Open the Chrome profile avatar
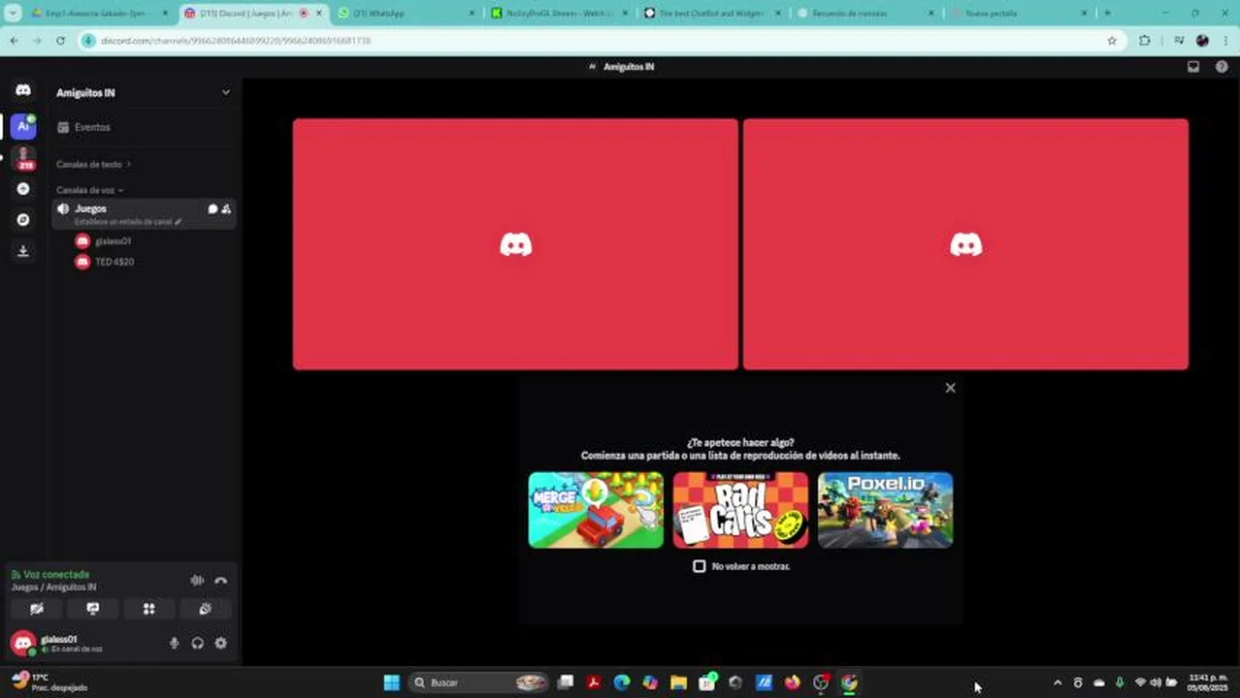This screenshot has height=698, width=1240. (x=1202, y=41)
